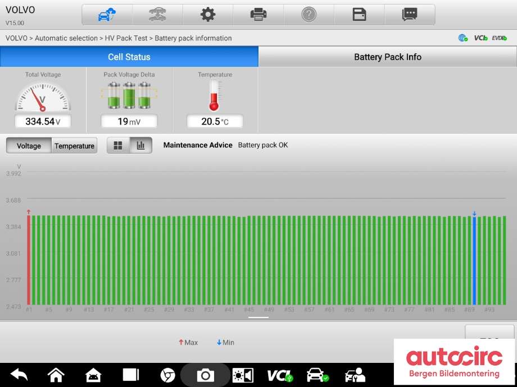Open the Battery Pack Info tab
This screenshot has width=517, height=387.
[388, 57]
